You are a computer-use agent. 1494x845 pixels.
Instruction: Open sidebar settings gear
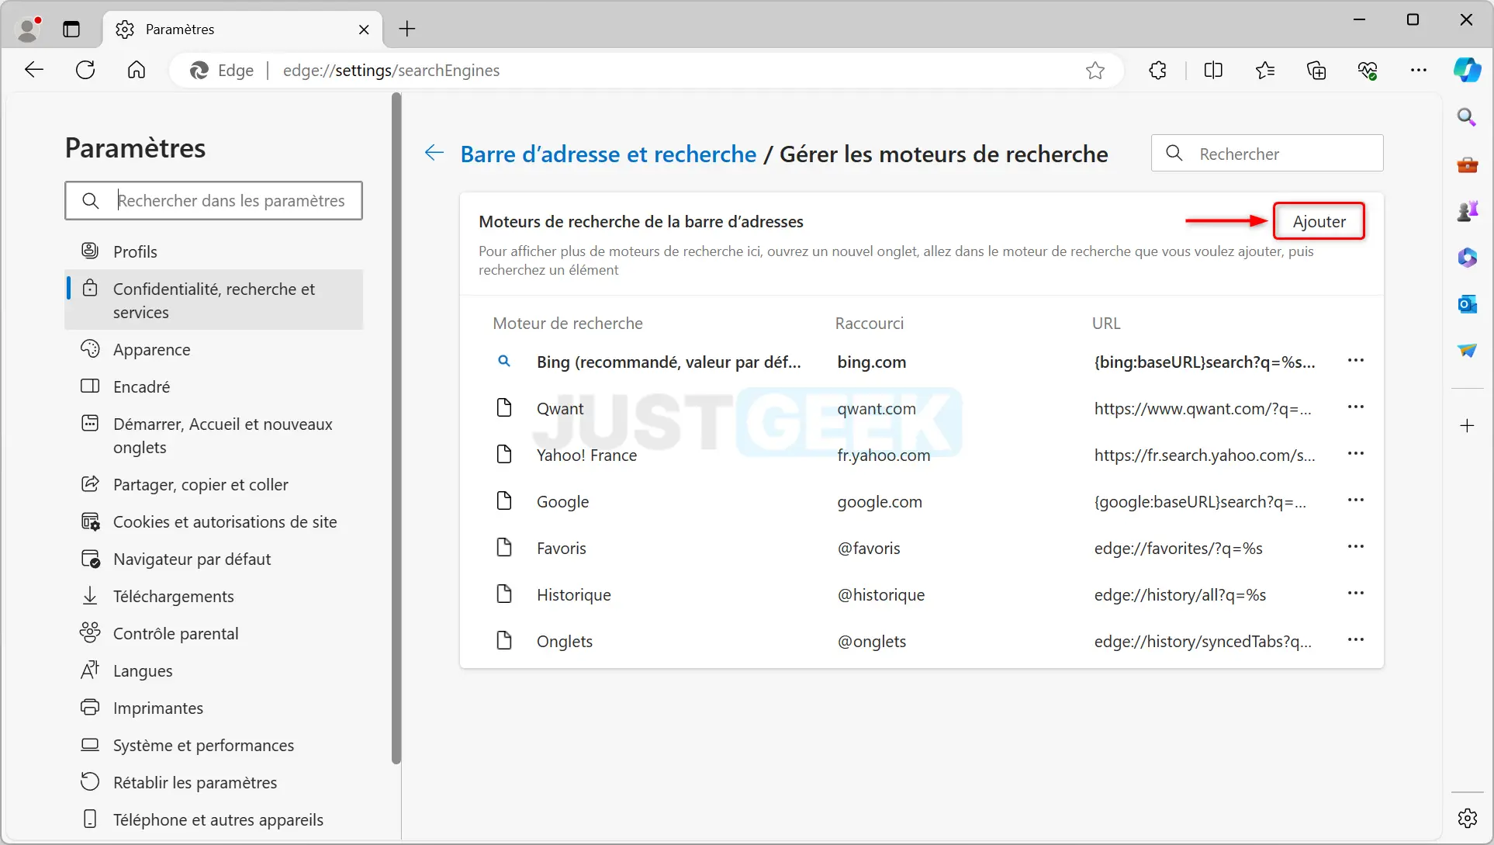(x=1467, y=818)
